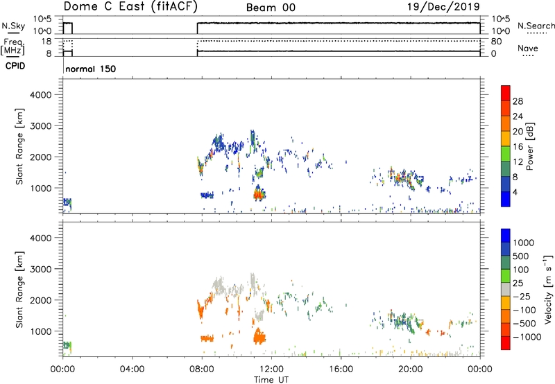
Task: Select the red top segment of Power colorbar
Action: point(506,93)
